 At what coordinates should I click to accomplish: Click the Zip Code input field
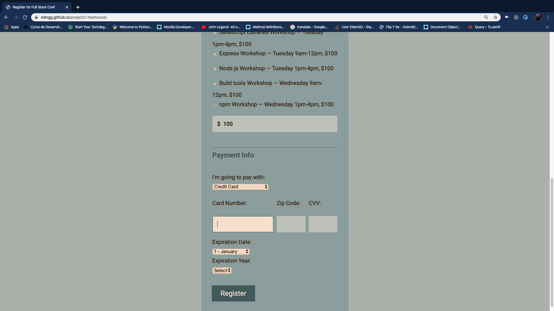coord(291,224)
